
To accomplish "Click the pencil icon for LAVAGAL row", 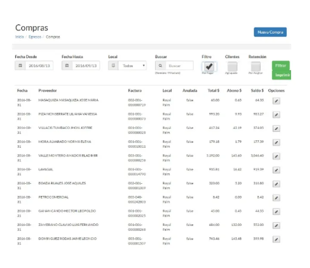I will point(276,170).
